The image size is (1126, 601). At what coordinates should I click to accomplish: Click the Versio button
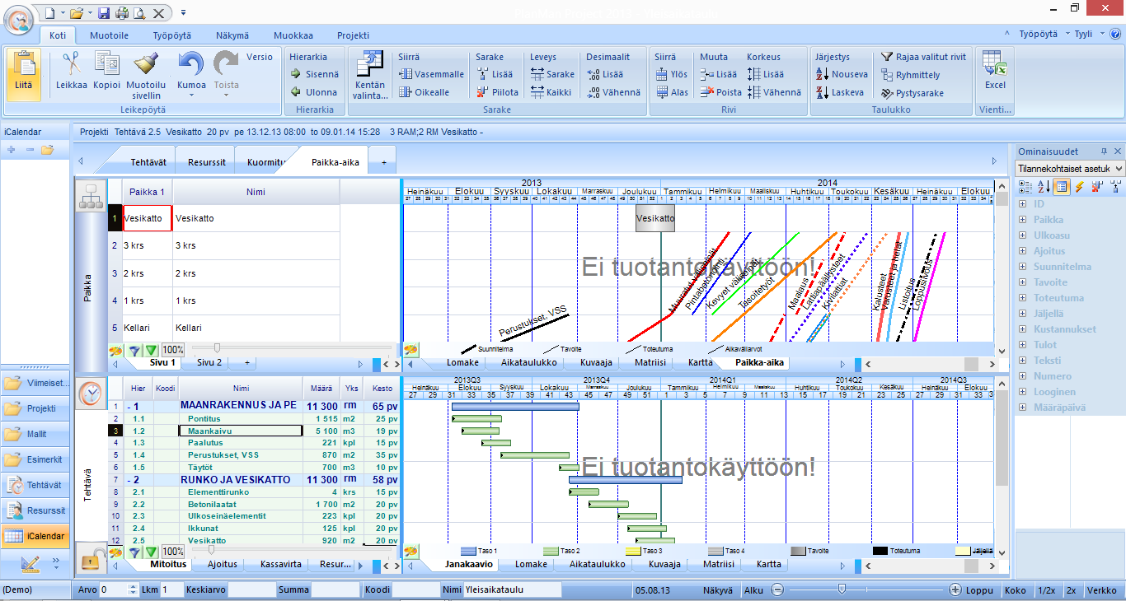click(x=260, y=57)
